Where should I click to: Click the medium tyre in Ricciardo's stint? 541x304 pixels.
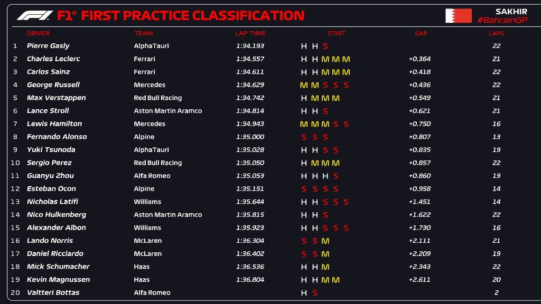325,254
